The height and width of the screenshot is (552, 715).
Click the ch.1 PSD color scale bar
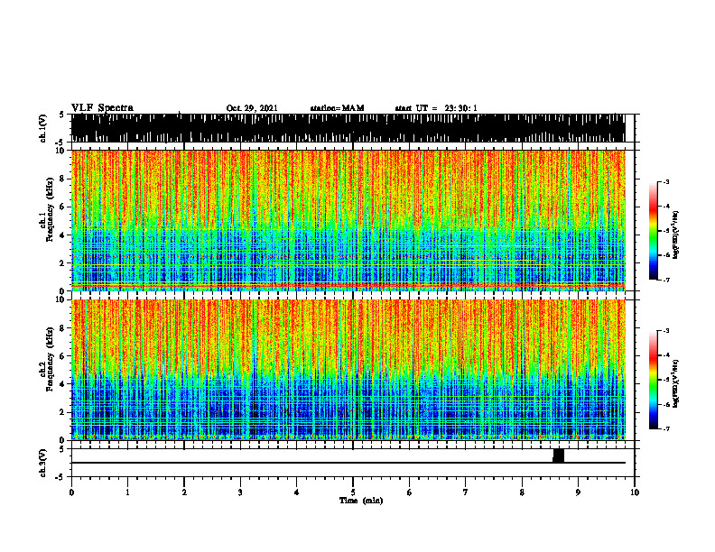(x=654, y=231)
